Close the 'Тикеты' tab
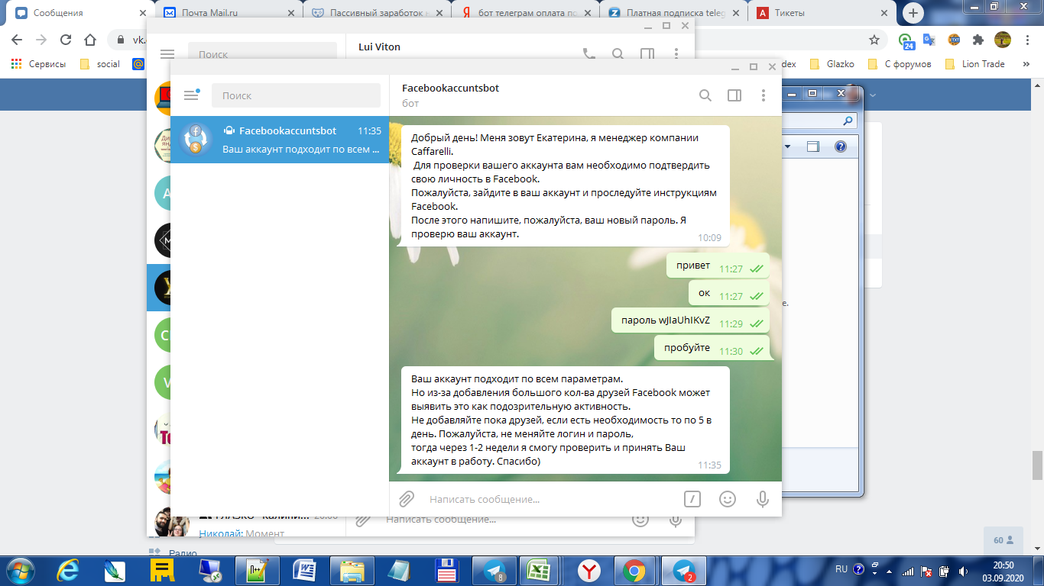Screen dimensions: 1044x586 pyautogui.click(x=884, y=13)
